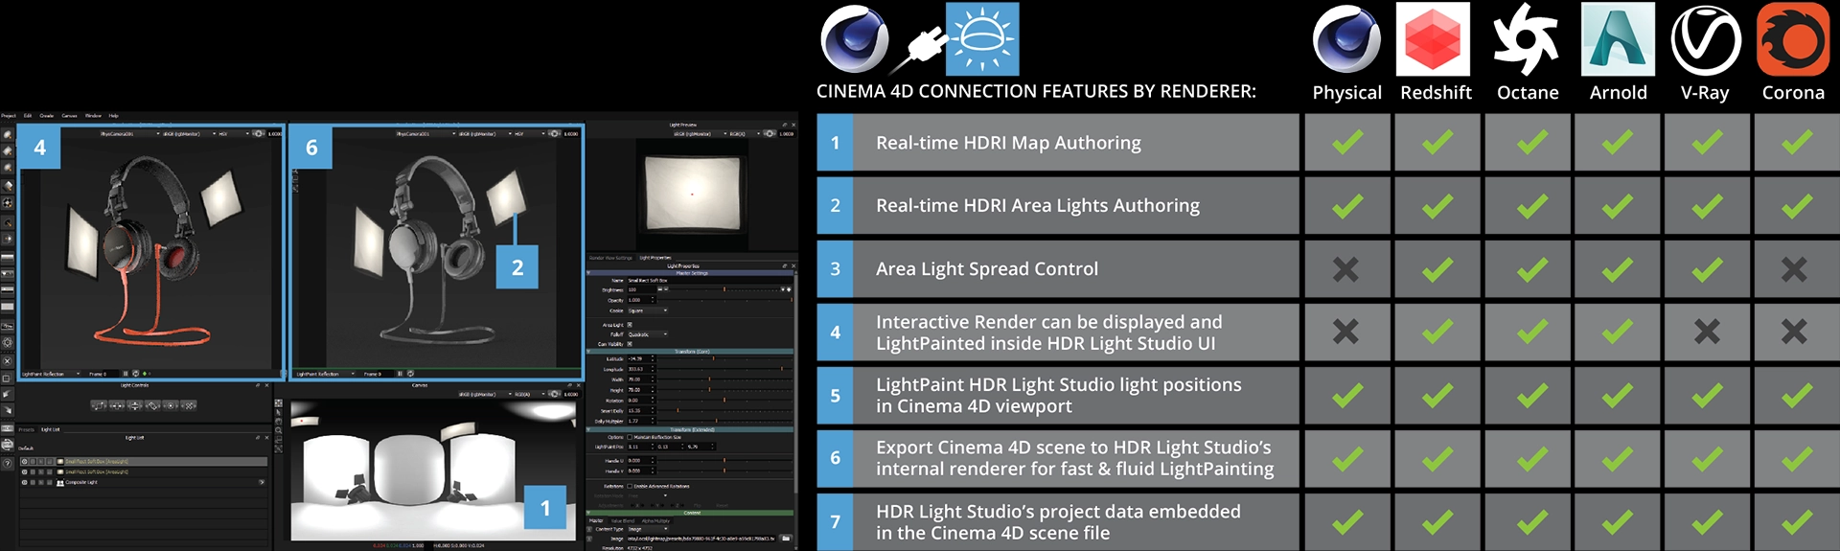The width and height of the screenshot is (1840, 551).
Task: Click the topmost light-creation icon in left toolbar
Action: (8, 134)
